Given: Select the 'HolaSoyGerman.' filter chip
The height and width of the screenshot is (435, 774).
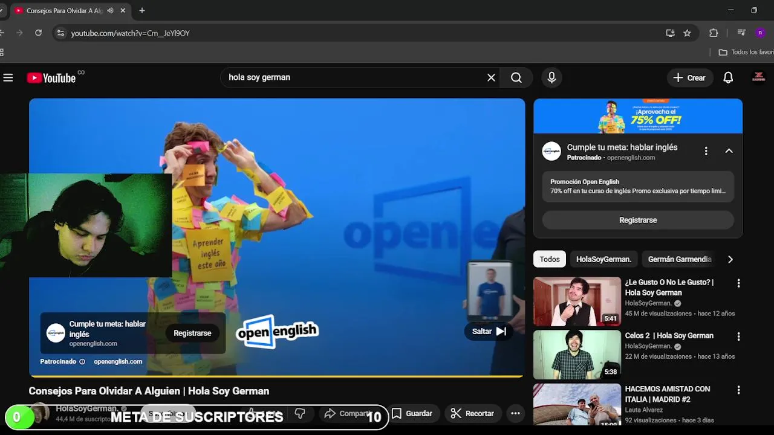Looking at the screenshot, I should (x=603, y=259).
